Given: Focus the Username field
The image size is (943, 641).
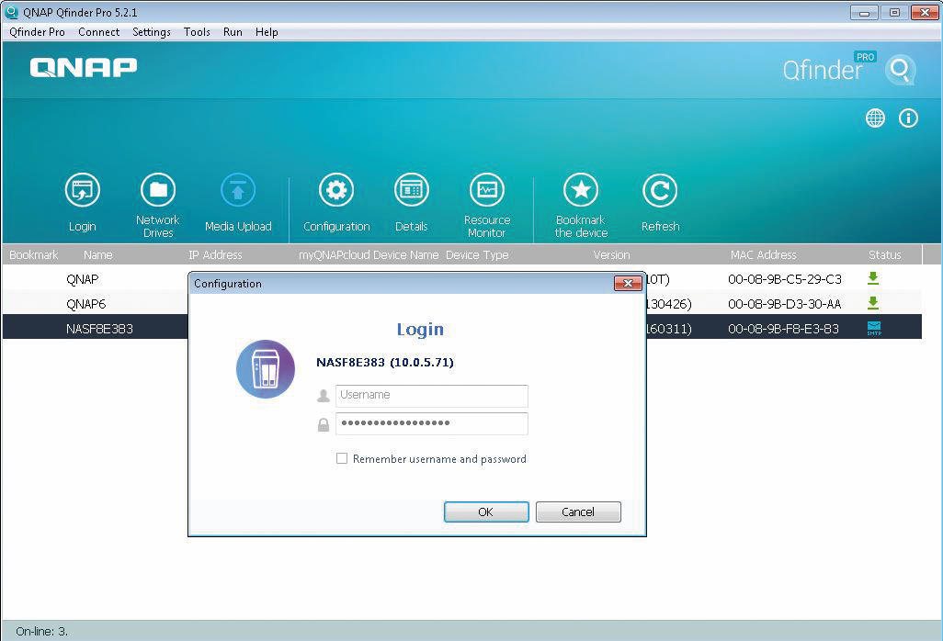Looking at the screenshot, I should click(431, 396).
